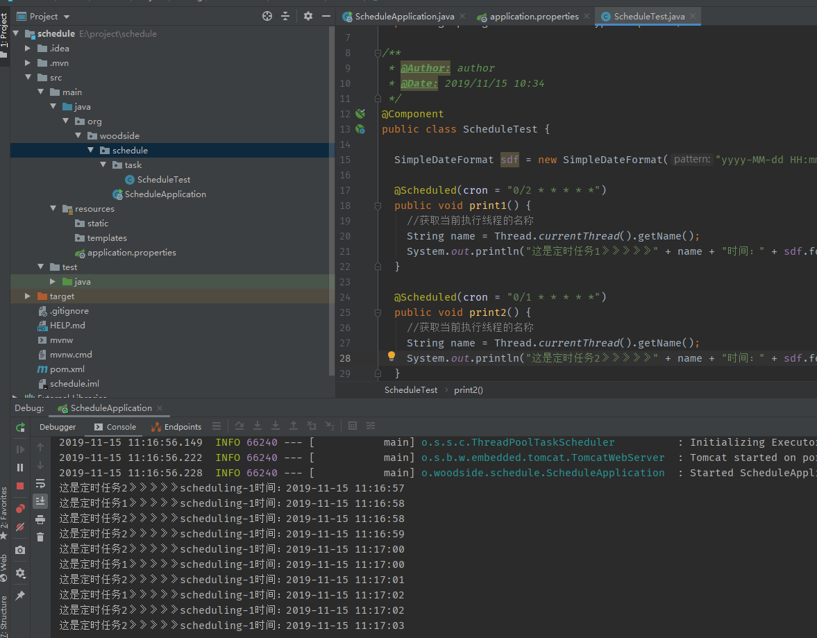The image size is (817, 638).
Task: Open Project panel settings gear
Action: 308,16
